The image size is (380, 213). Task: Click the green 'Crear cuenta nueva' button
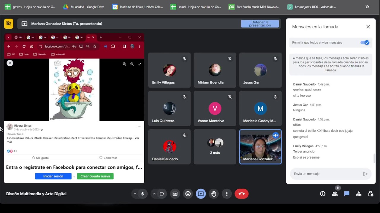(95, 176)
